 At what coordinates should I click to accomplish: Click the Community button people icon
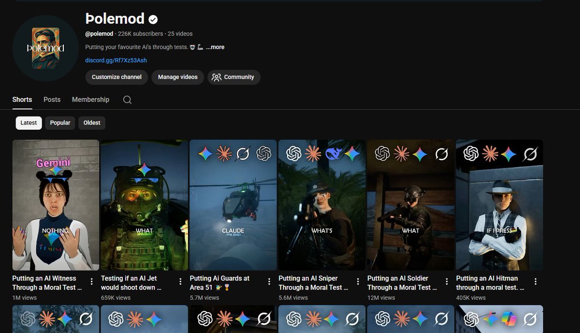point(217,77)
